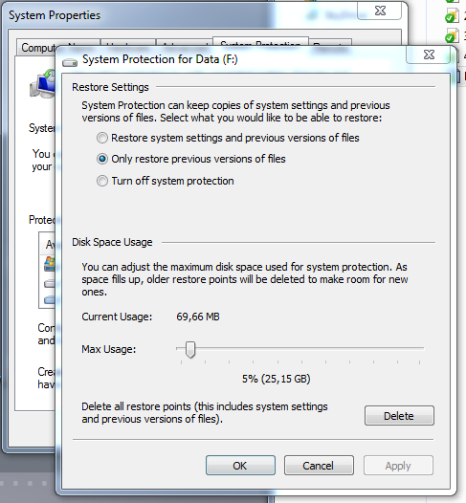Click the drive icon beside dialog title
Viewport: 466px width, 503px height.
(70, 62)
